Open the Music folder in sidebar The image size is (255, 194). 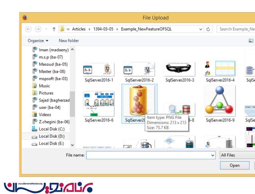point(41,86)
